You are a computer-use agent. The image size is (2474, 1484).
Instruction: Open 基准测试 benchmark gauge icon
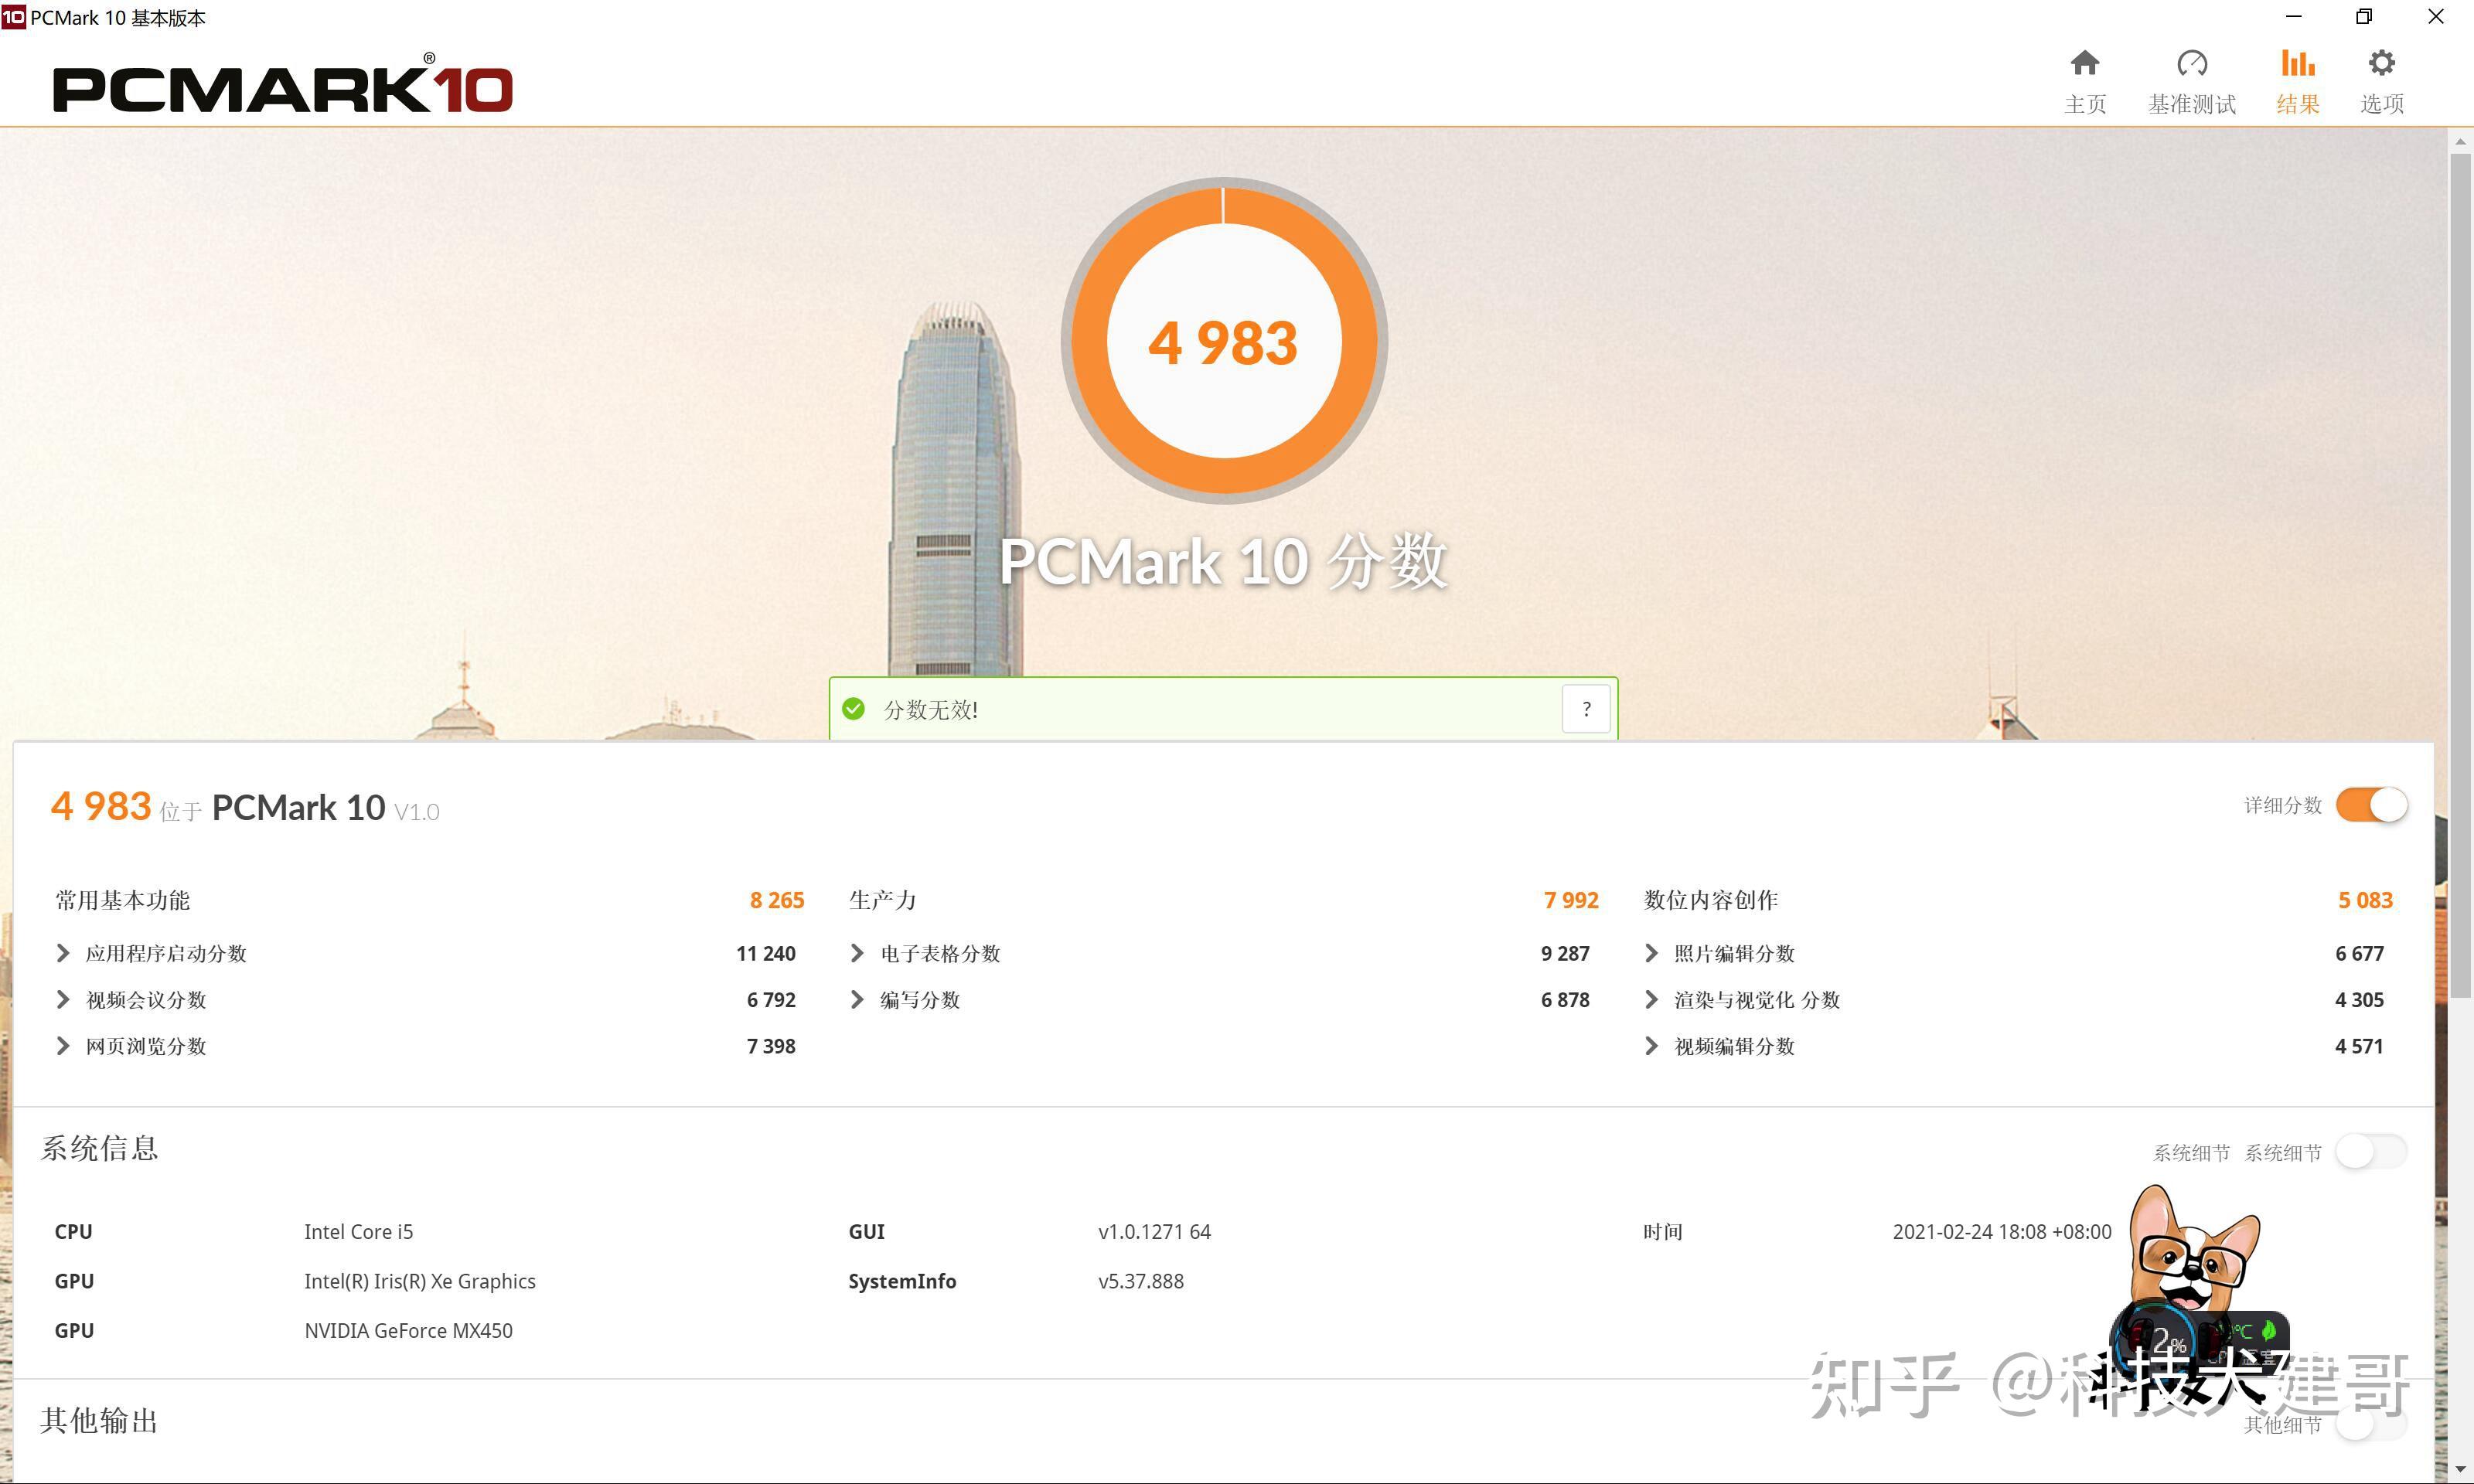click(2191, 64)
